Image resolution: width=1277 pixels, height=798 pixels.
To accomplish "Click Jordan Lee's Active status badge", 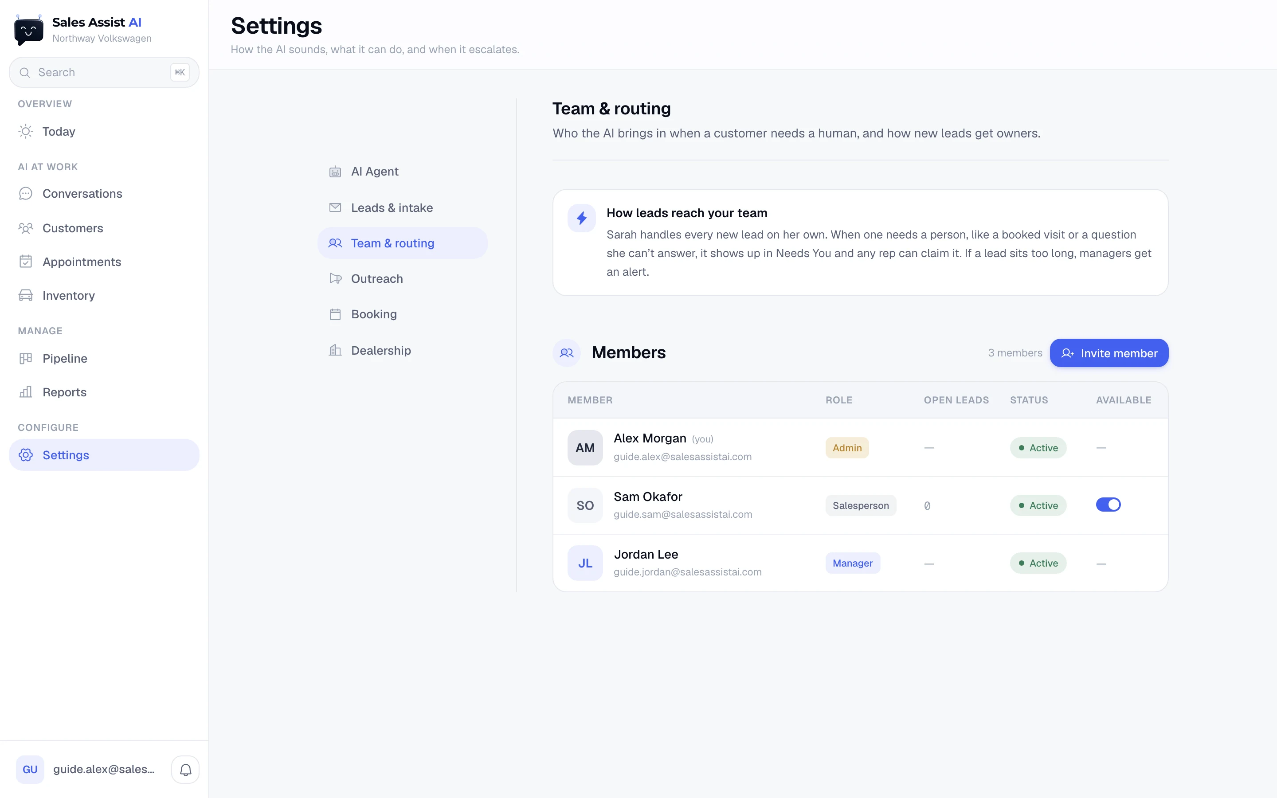I will (1038, 563).
